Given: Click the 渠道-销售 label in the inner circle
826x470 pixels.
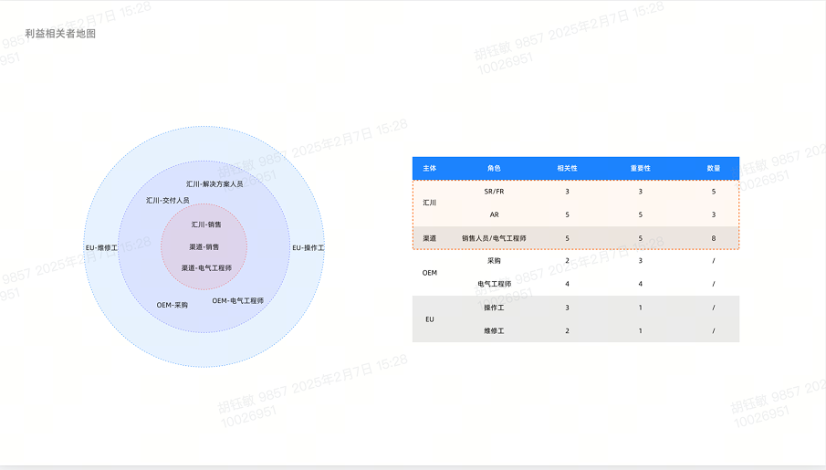Looking at the screenshot, I should pos(204,246).
